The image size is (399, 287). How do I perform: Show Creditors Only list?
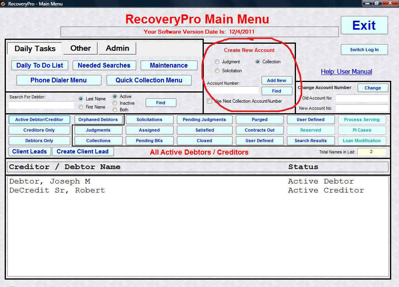click(x=39, y=130)
